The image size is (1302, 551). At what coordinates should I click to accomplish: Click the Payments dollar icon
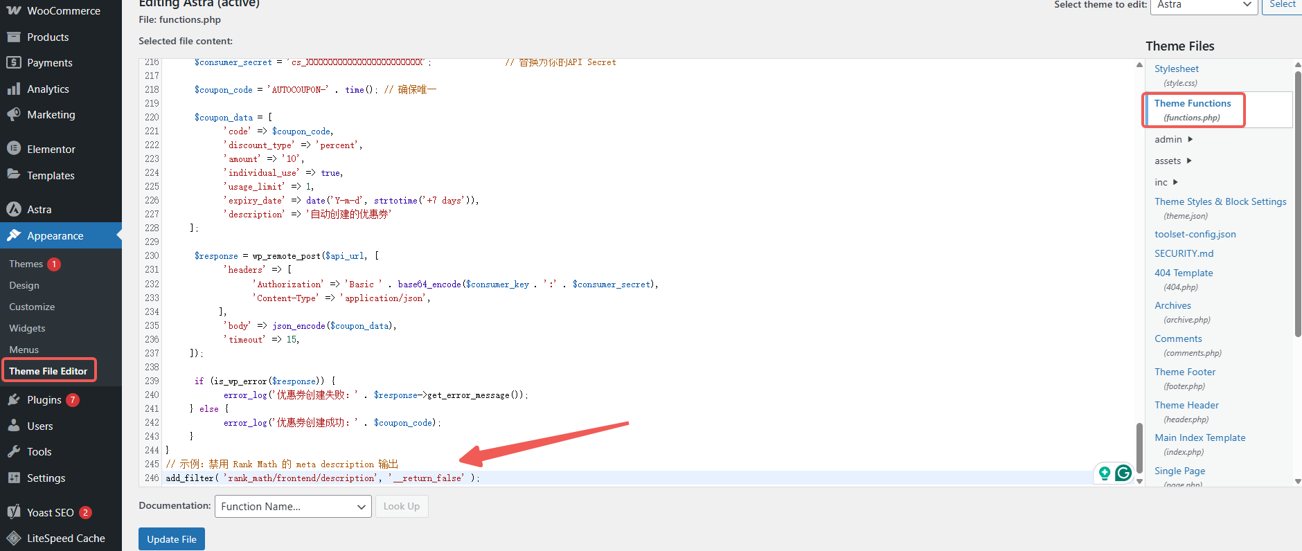pos(14,63)
